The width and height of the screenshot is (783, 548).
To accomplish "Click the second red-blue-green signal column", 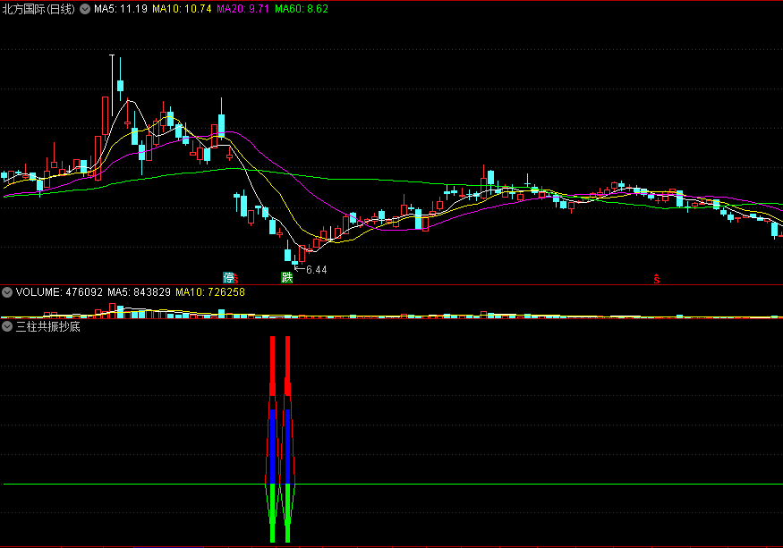I will point(287,439).
